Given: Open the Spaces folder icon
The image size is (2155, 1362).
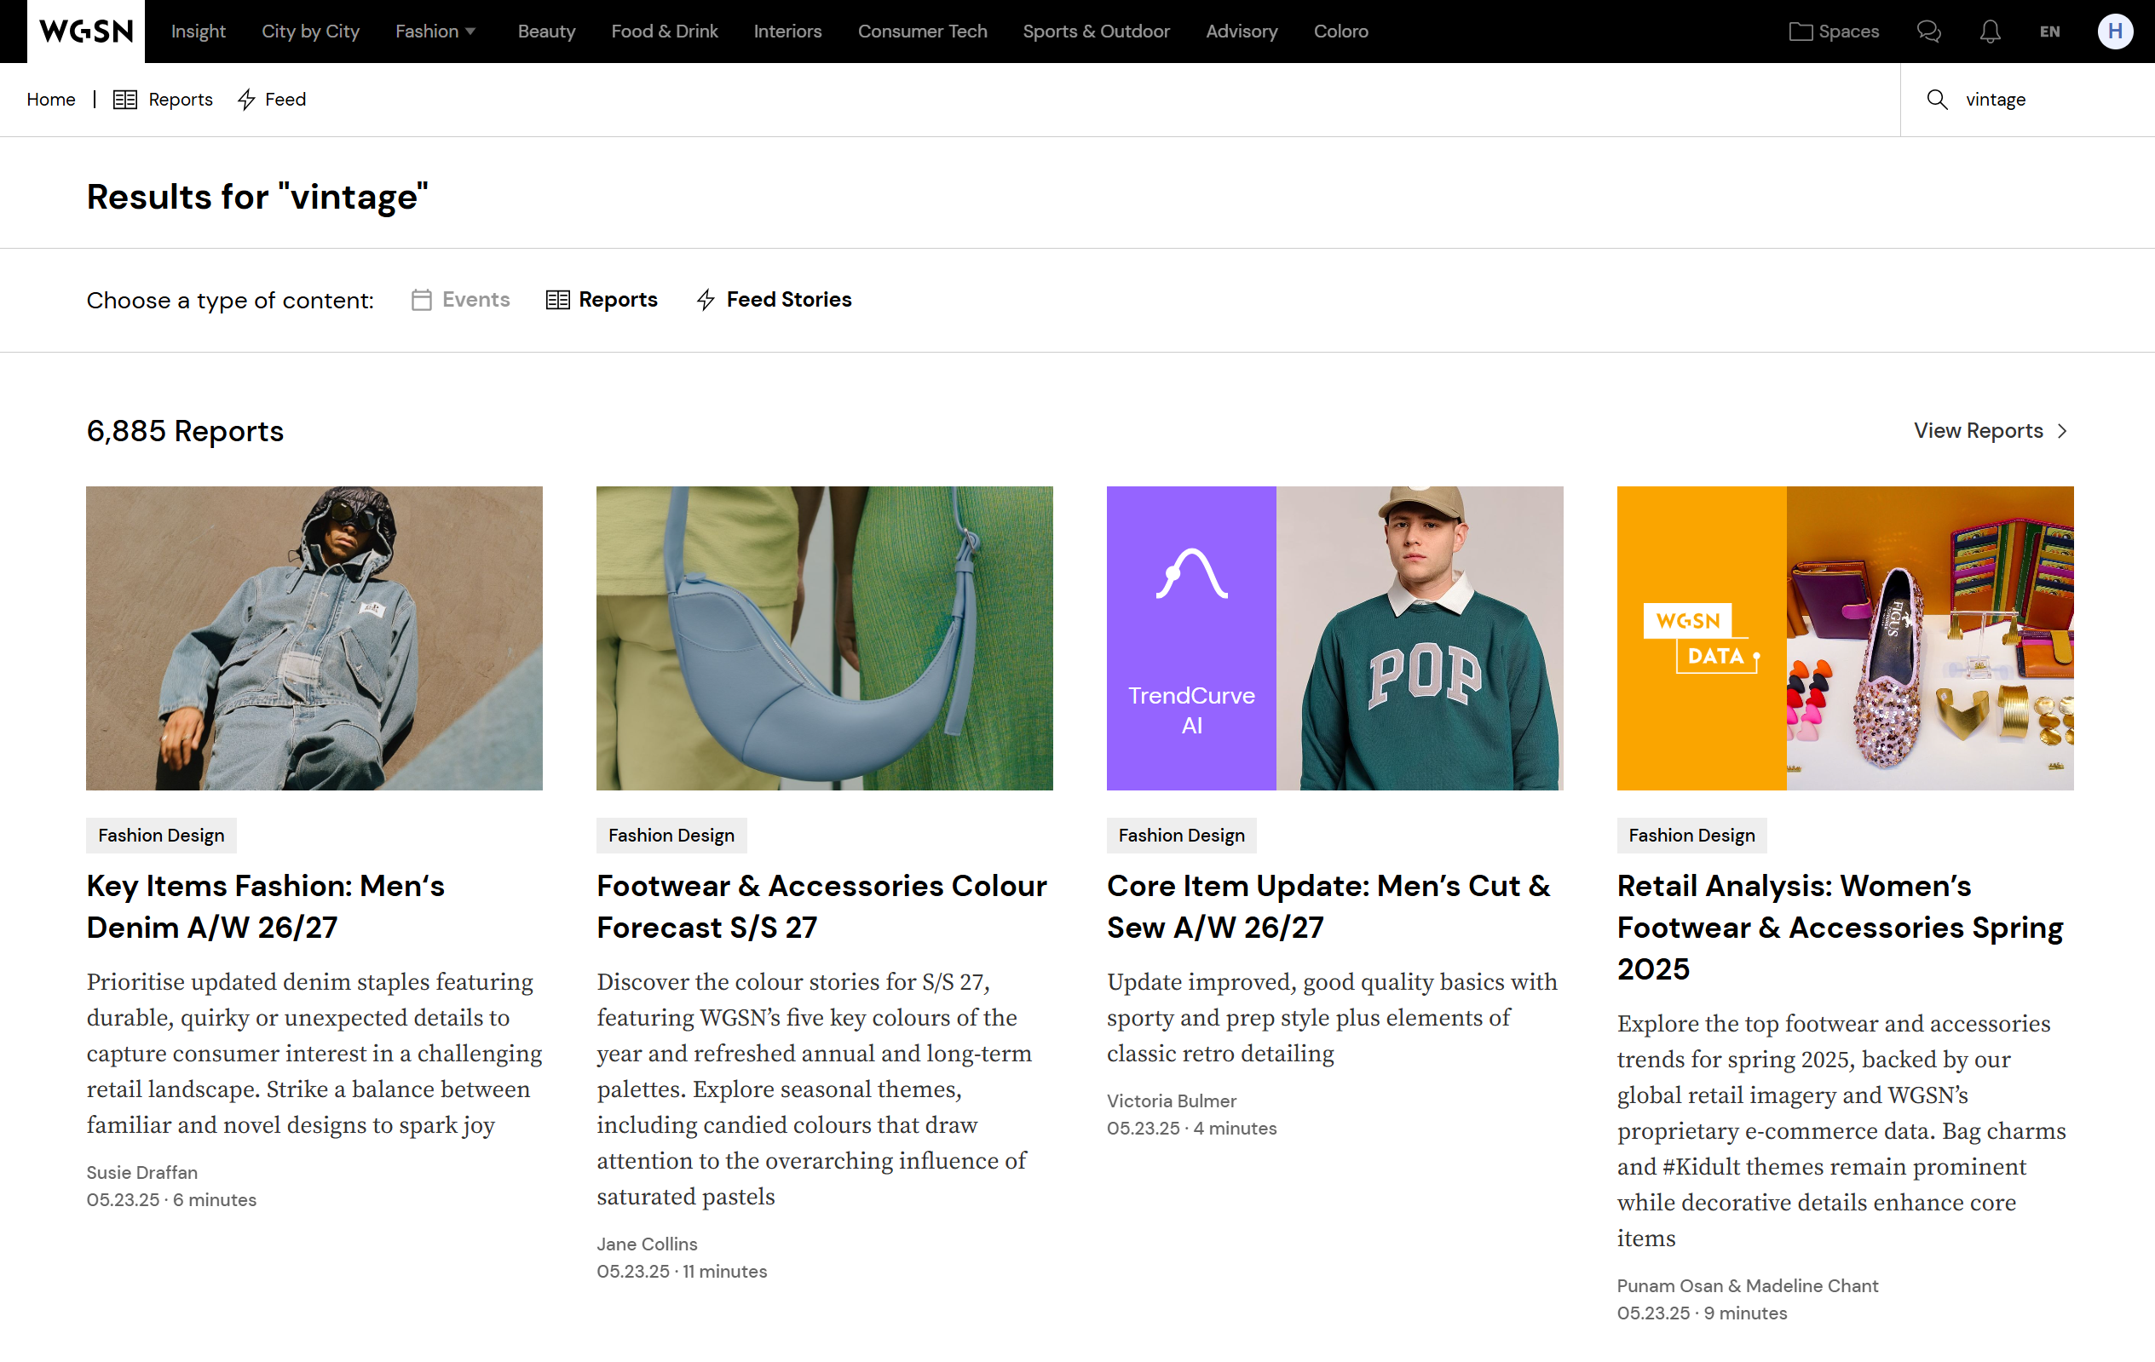Looking at the screenshot, I should pyautogui.click(x=1800, y=32).
